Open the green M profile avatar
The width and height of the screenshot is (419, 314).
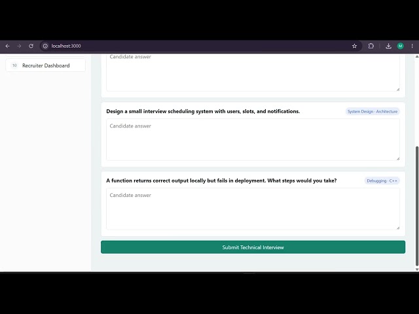tap(400, 46)
